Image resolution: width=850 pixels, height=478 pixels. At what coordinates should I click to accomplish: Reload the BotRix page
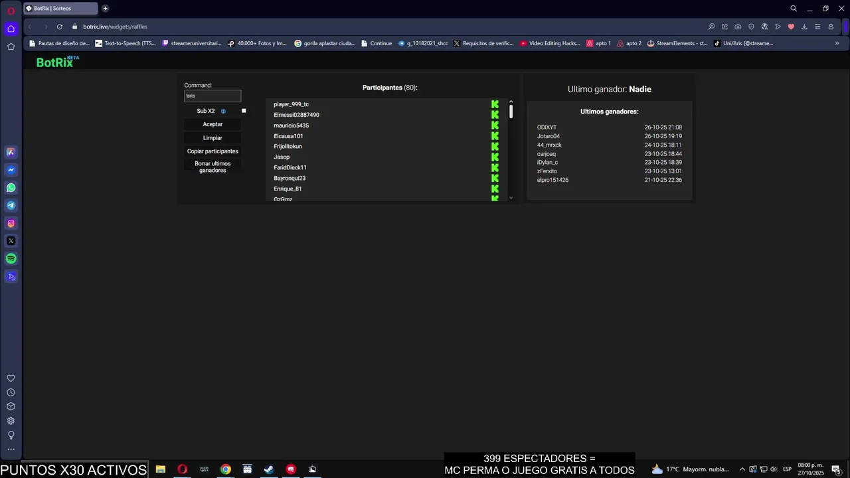pyautogui.click(x=60, y=27)
